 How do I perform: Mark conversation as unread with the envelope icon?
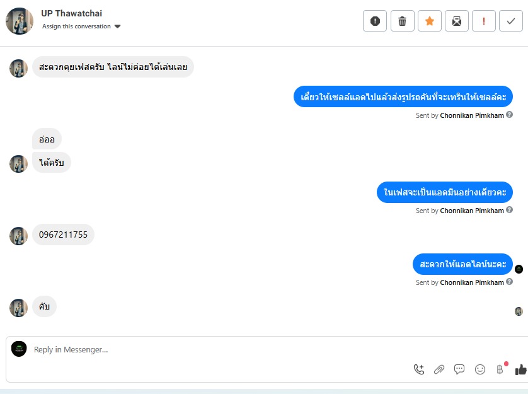pos(457,21)
